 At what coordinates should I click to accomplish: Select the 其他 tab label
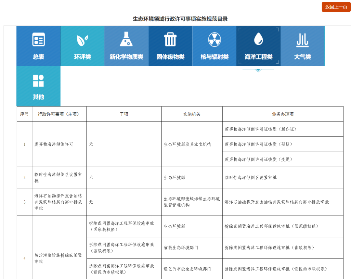[x=38, y=97]
